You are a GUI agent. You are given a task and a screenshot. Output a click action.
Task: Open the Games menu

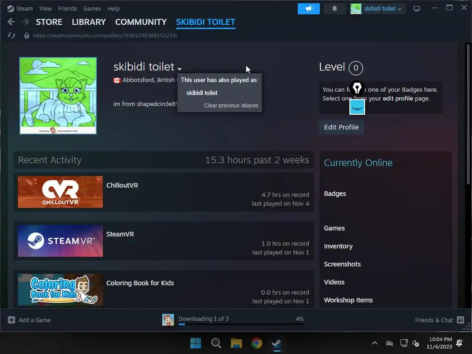pyautogui.click(x=92, y=8)
